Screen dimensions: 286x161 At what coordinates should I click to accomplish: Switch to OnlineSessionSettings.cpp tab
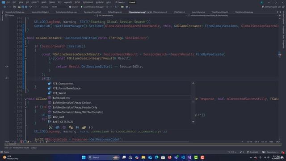(x=66, y=12)
